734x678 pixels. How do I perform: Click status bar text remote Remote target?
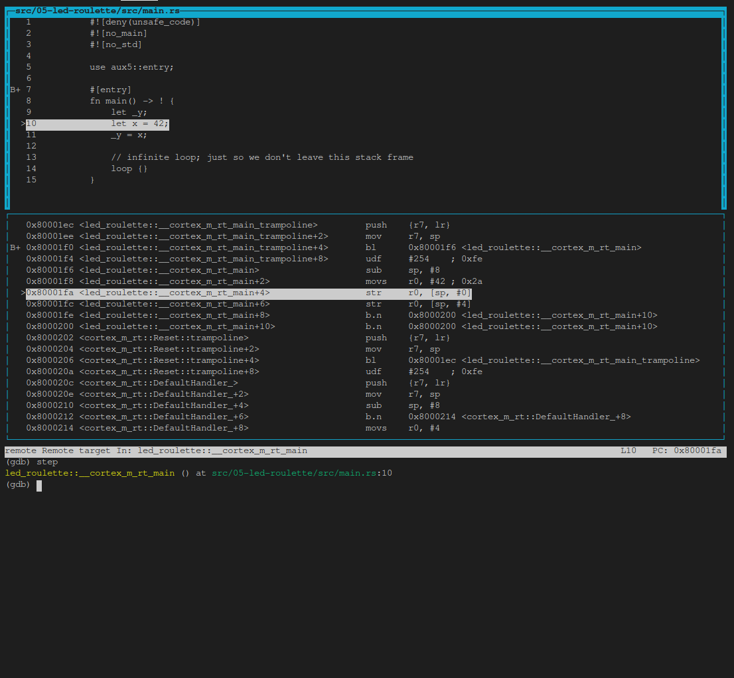tap(58, 450)
